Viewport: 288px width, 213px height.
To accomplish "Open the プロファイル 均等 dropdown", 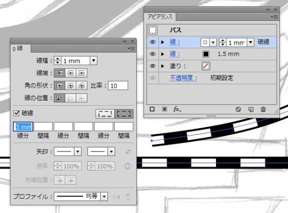I will [104, 197].
